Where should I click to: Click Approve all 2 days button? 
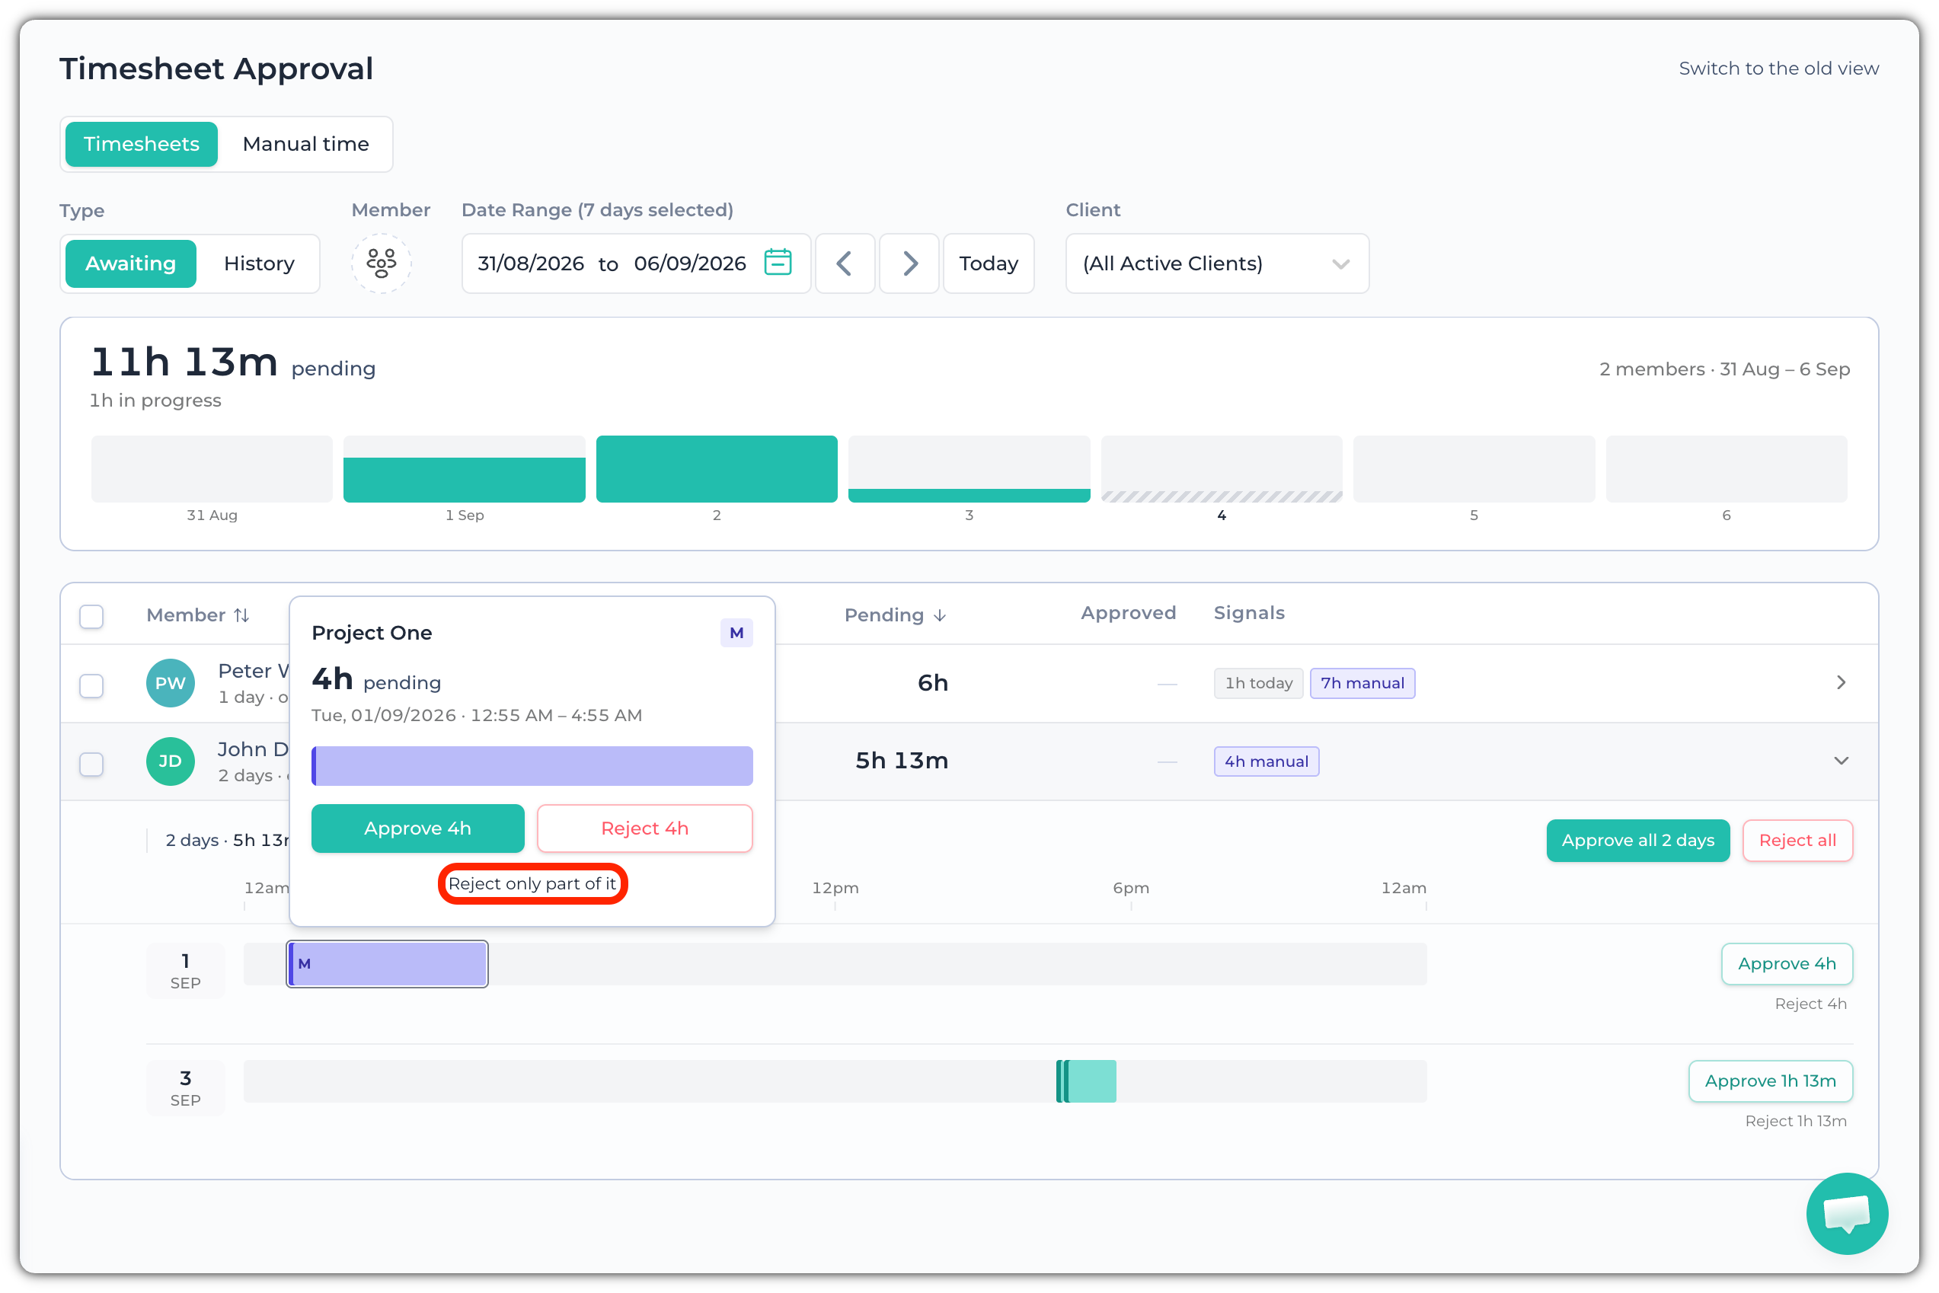[x=1637, y=839]
